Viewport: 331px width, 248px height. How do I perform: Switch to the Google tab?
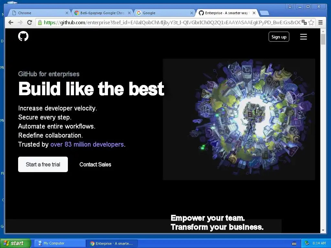[164, 13]
